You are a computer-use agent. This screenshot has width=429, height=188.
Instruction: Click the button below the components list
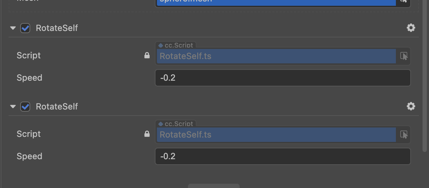[x=214, y=186]
